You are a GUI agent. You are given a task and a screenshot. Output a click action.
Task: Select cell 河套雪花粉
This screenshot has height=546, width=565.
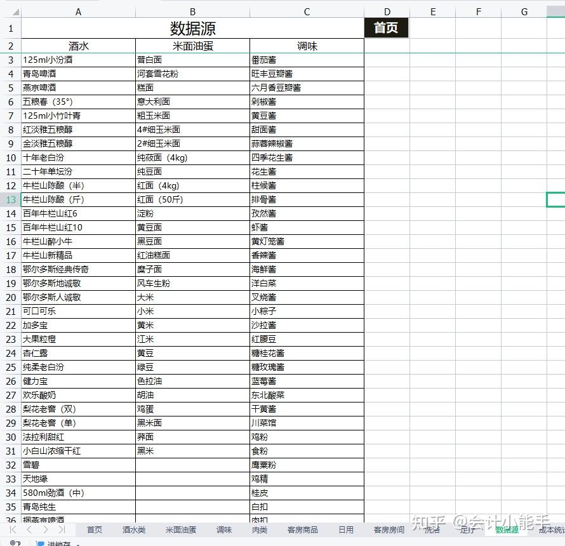pyautogui.click(x=192, y=74)
